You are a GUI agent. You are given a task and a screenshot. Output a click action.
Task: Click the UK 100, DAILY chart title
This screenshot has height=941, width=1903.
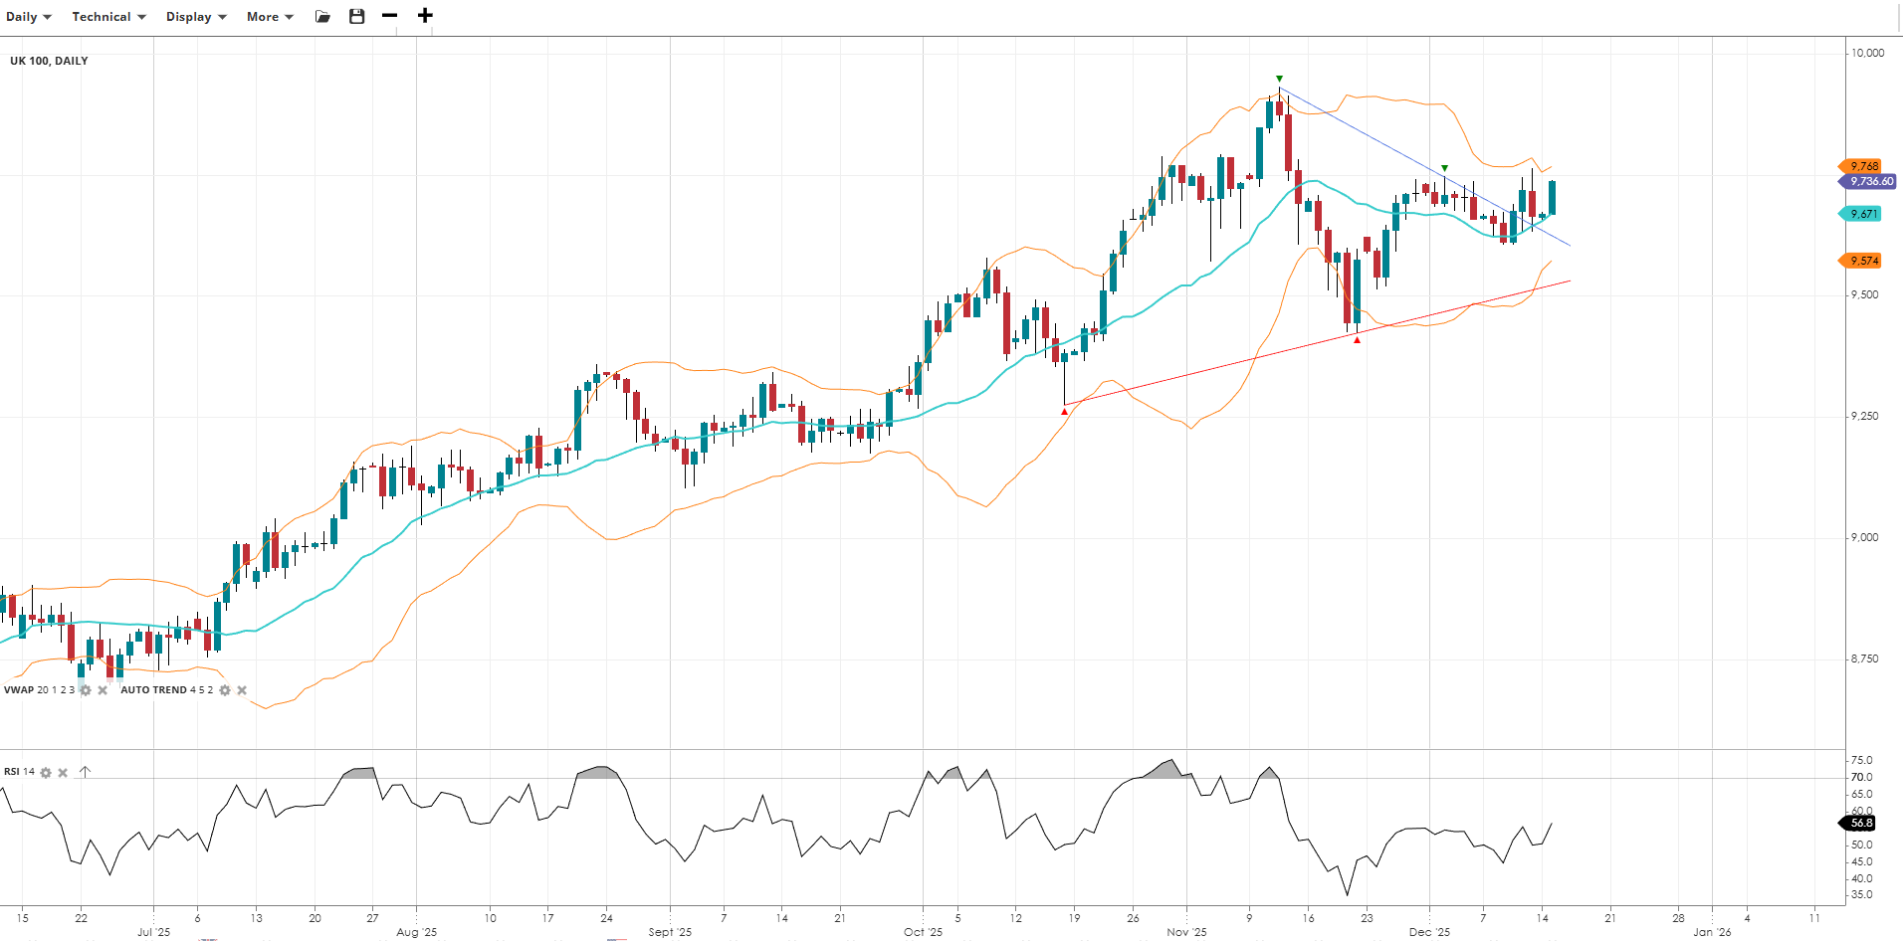[49, 61]
